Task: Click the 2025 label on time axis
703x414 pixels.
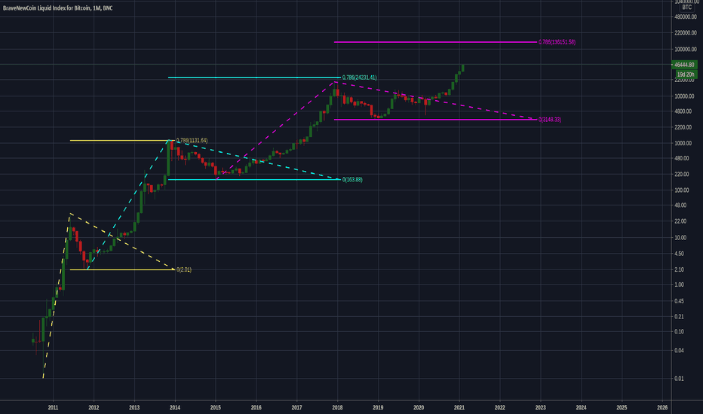Action: click(622, 407)
